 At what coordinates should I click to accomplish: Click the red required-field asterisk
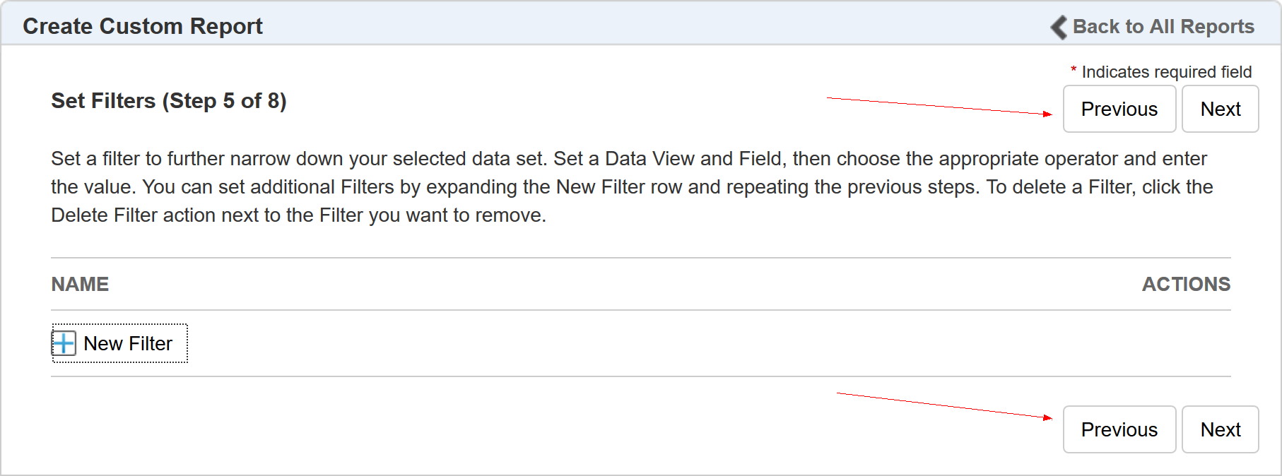coord(1074,70)
